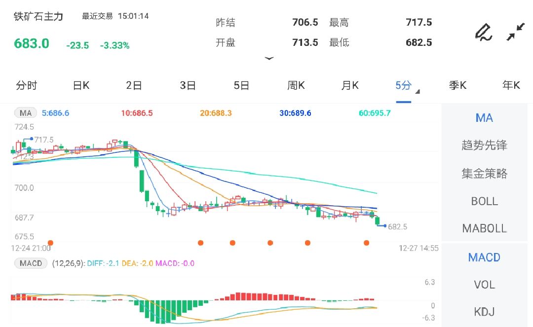Choose MABOLL indicator in sidebar
Image resolution: width=533 pixels, height=327 pixels.
pyautogui.click(x=484, y=228)
